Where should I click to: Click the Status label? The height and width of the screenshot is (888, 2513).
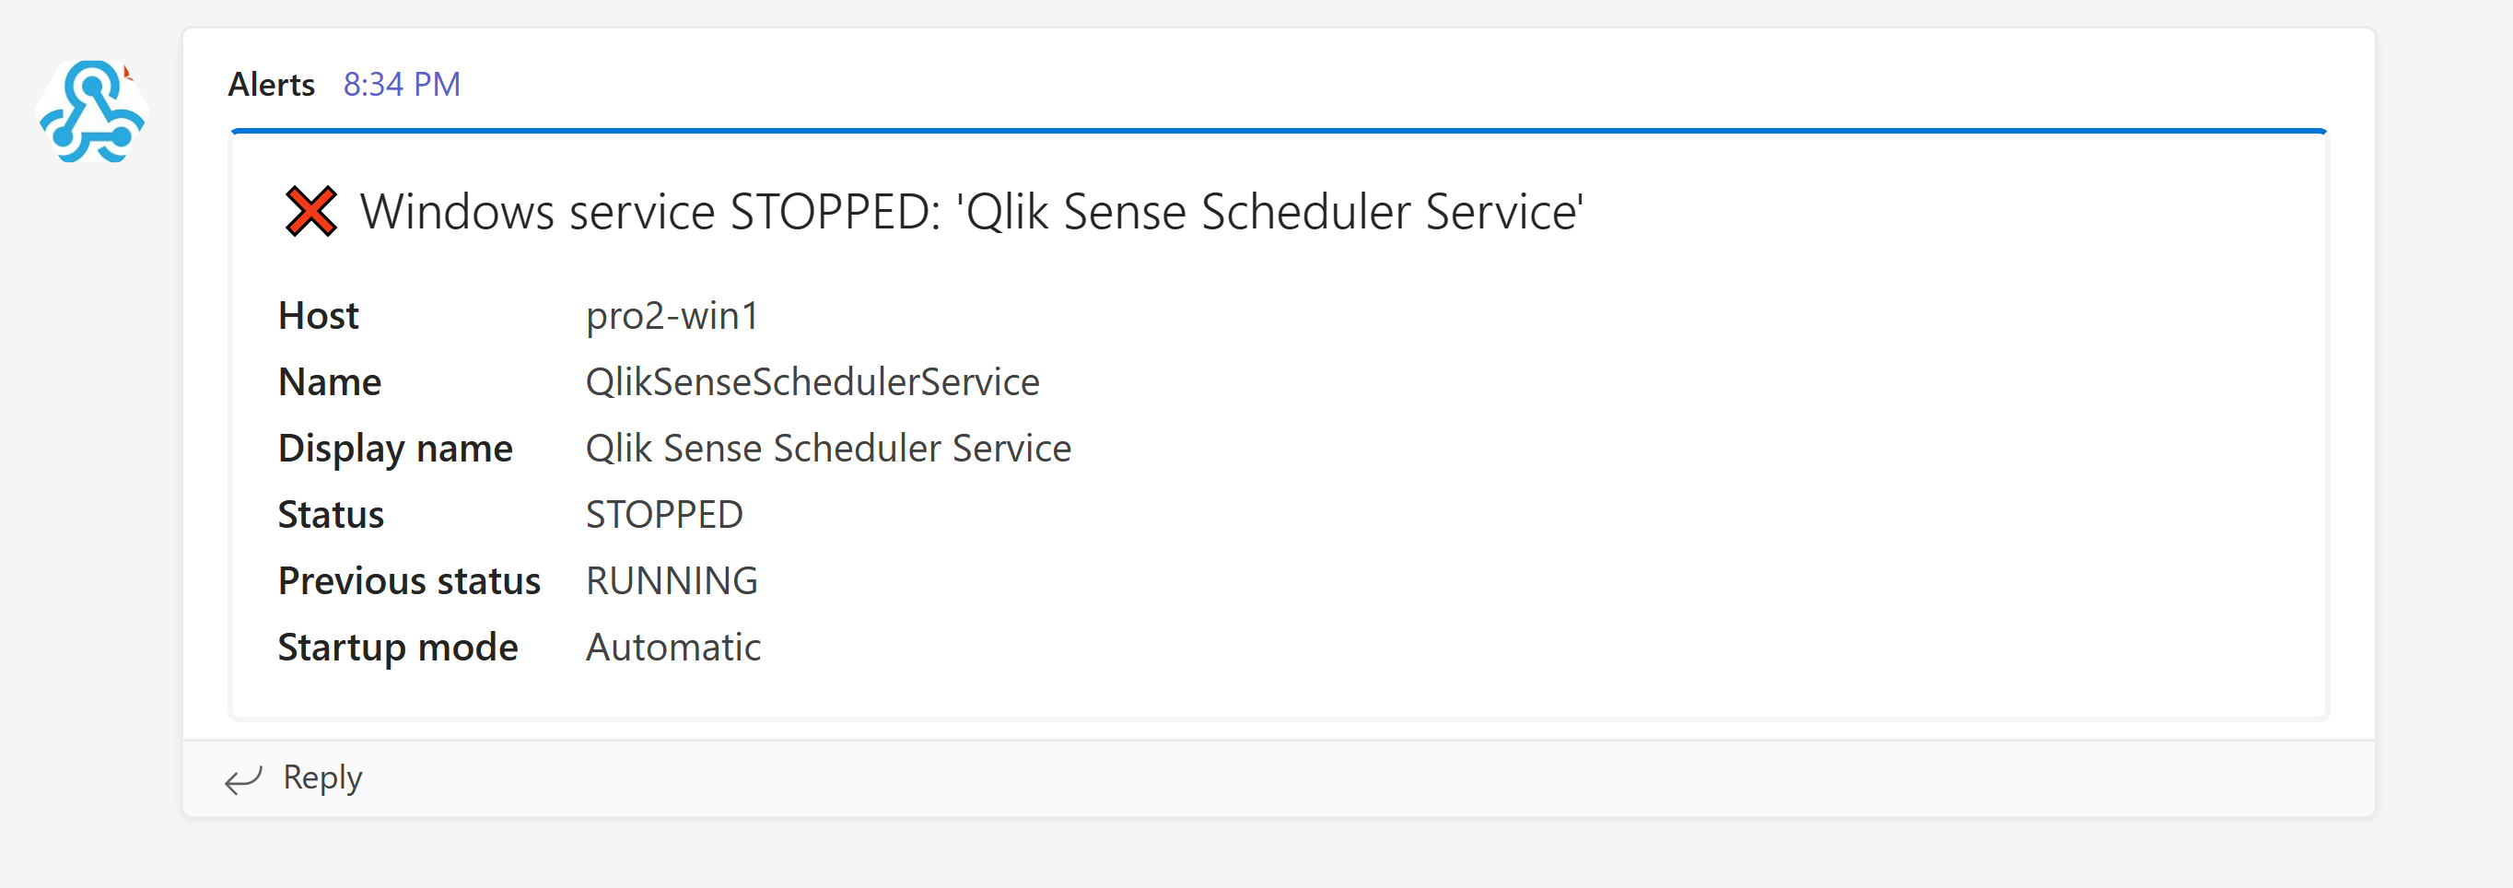pos(331,515)
